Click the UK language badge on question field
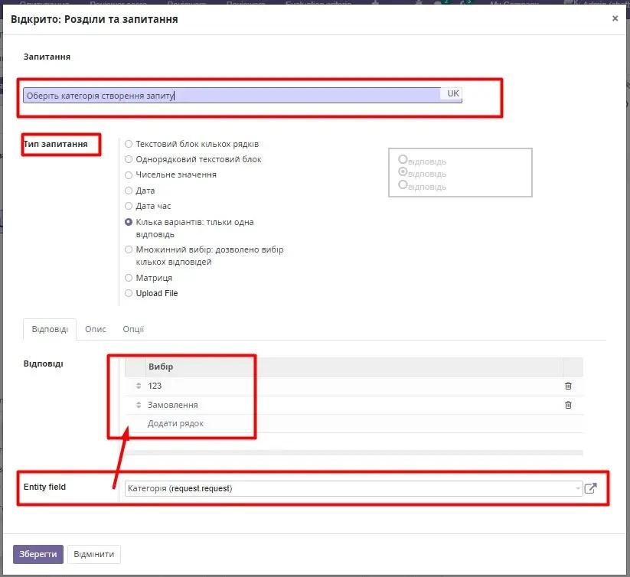The height and width of the screenshot is (577, 630). pyautogui.click(x=452, y=93)
